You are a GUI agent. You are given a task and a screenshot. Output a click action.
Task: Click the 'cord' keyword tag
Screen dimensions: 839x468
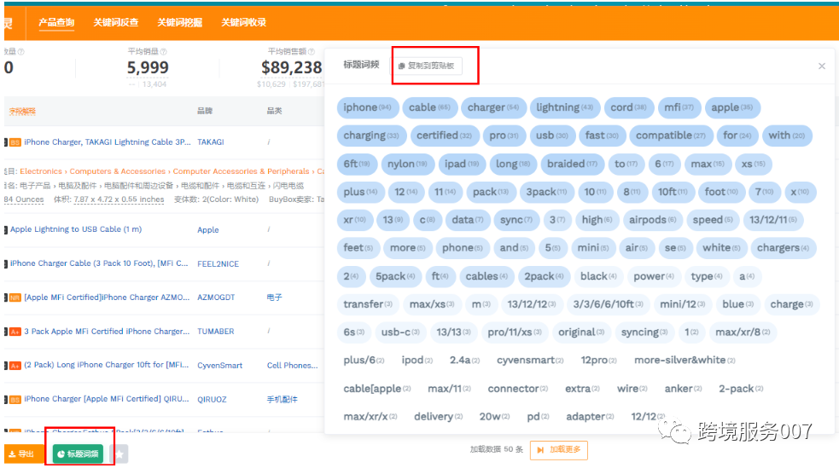click(629, 107)
